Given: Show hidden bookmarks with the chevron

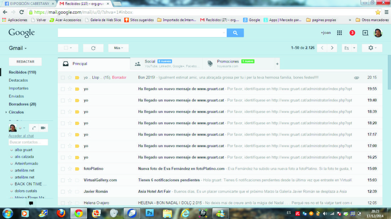Looking at the screenshot, I should 350,20.
